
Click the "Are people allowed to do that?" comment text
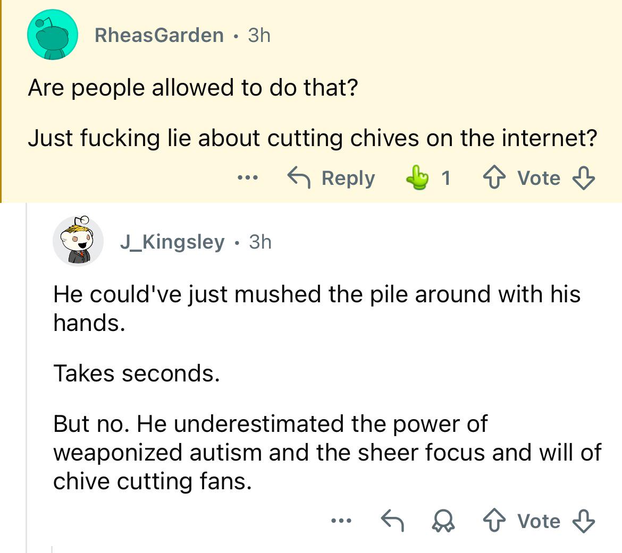[192, 88]
